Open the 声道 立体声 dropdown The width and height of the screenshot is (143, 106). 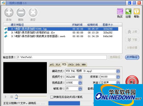click(118, 83)
